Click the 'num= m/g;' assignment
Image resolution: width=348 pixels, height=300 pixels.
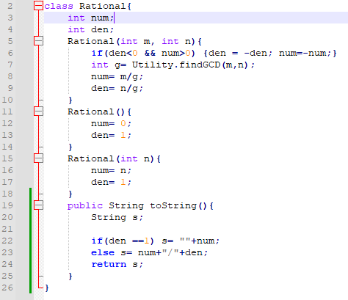[117, 77]
